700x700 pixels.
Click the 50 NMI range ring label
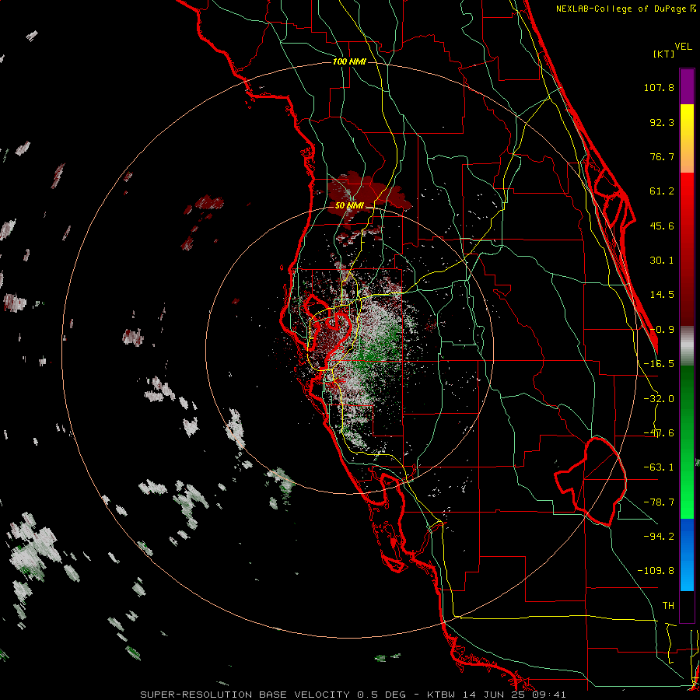click(x=349, y=205)
